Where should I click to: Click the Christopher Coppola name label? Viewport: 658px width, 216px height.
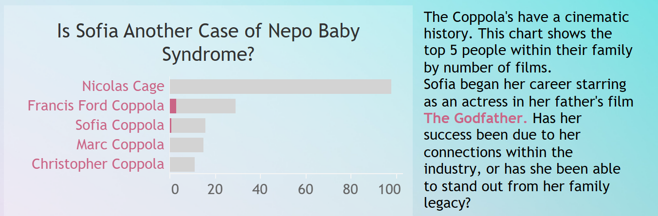pos(98,164)
